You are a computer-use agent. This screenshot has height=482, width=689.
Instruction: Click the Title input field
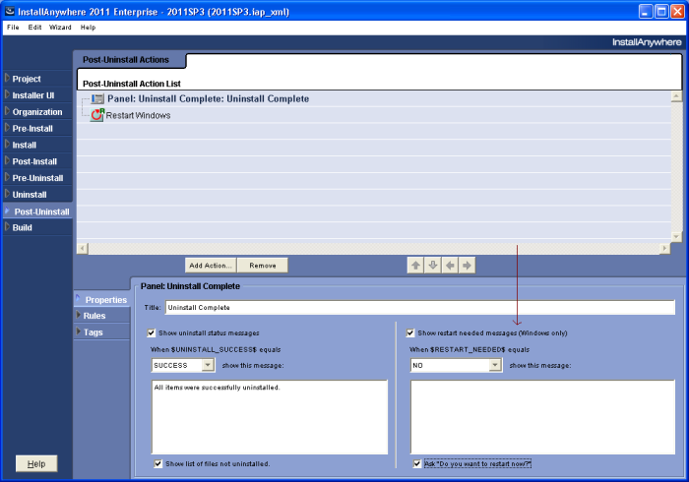(420, 307)
